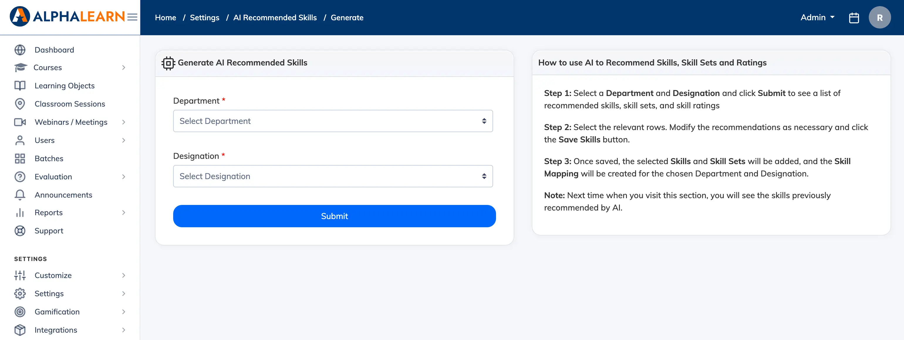This screenshot has width=904, height=340.
Task: Open the Select Department dropdown
Action: 333,121
